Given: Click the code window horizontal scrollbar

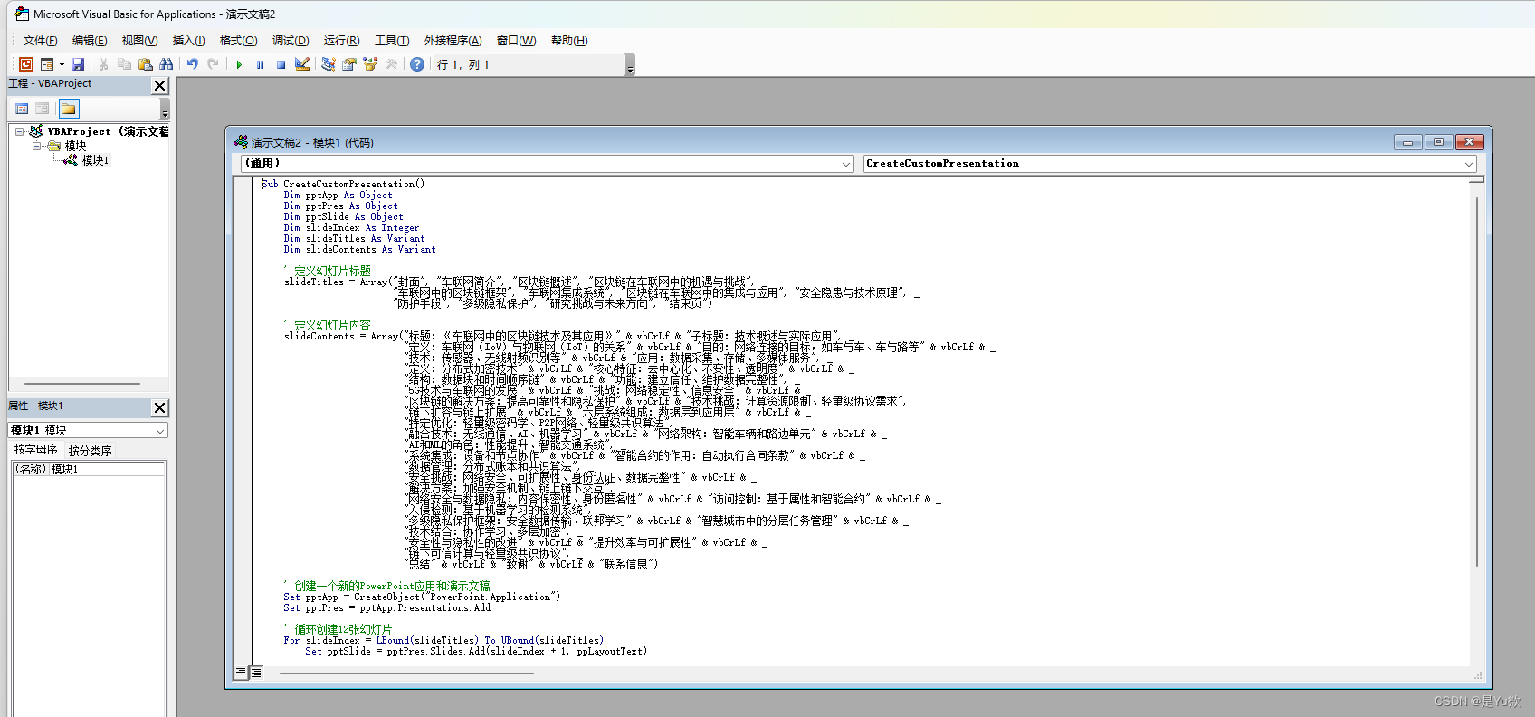Looking at the screenshot, I should tap(407, 674).
